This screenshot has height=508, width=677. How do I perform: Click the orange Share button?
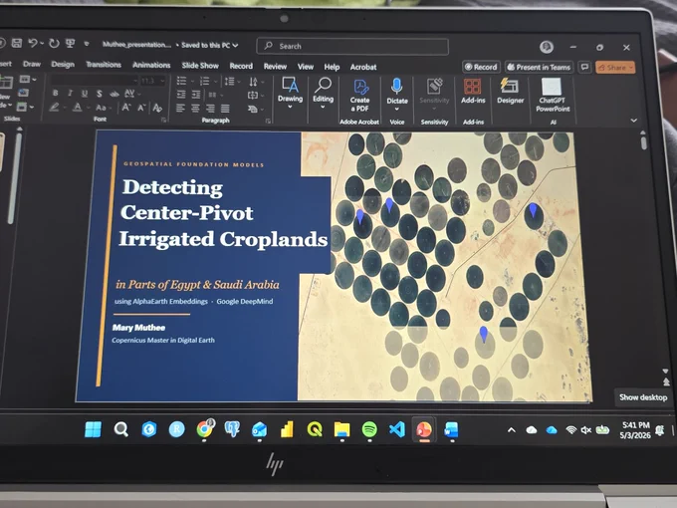tap(615, 68)
